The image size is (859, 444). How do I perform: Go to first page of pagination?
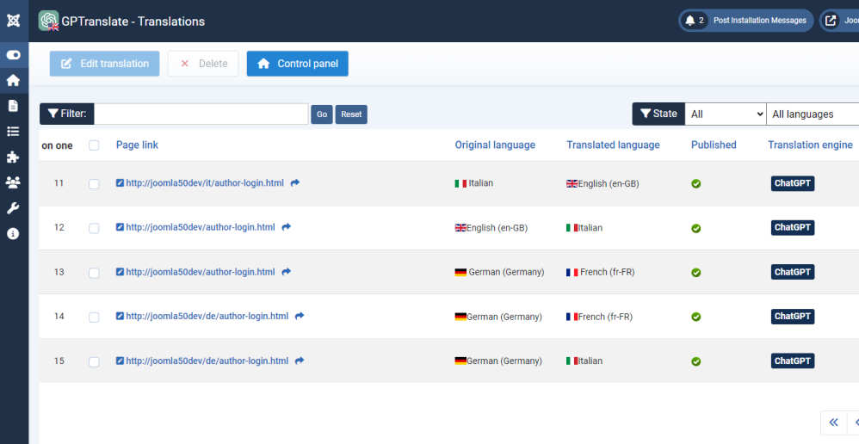tap(834, 422)
